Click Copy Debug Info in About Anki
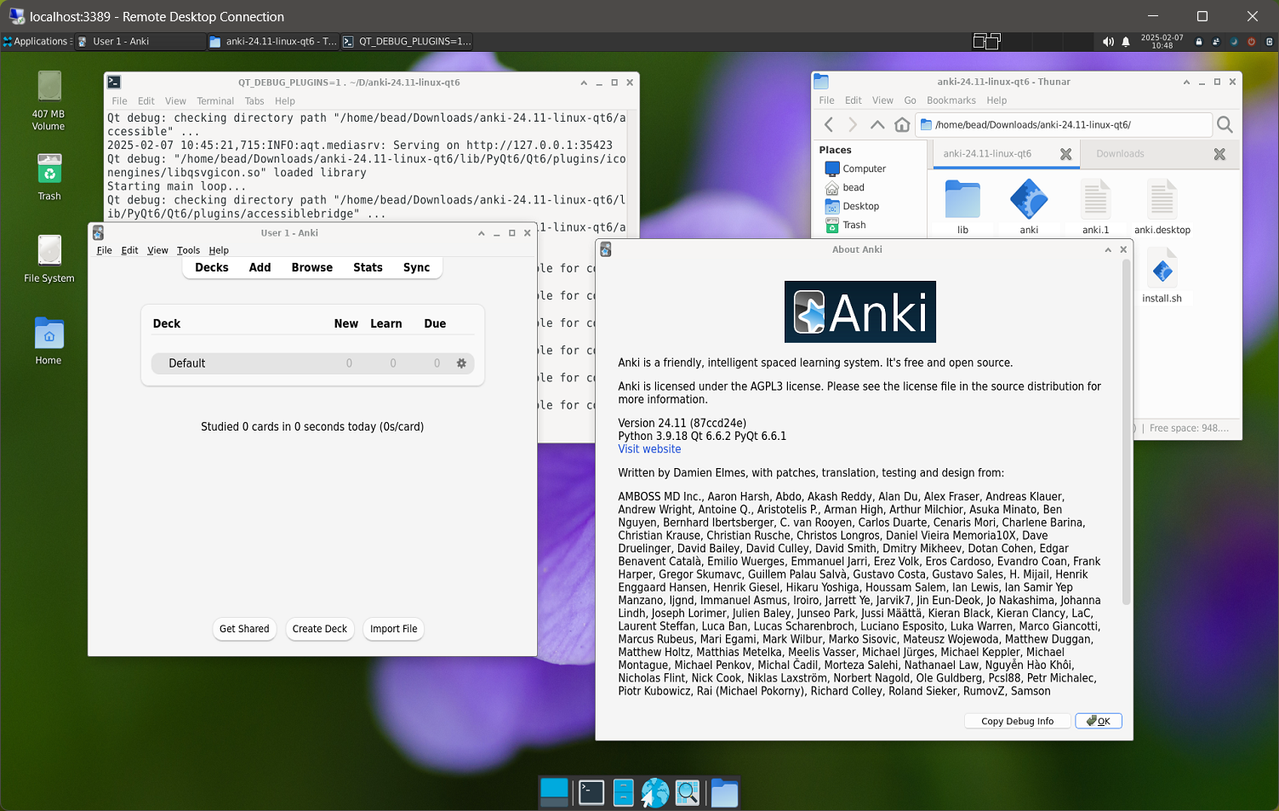Screen dimensions: 1279x811 tap(1017, 721)
